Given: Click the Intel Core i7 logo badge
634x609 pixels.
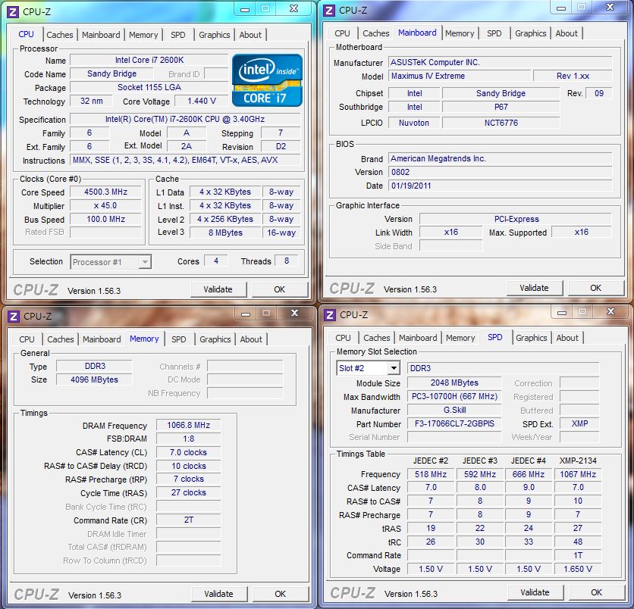Looking at the screenshot, I should (x=267, y=80).
